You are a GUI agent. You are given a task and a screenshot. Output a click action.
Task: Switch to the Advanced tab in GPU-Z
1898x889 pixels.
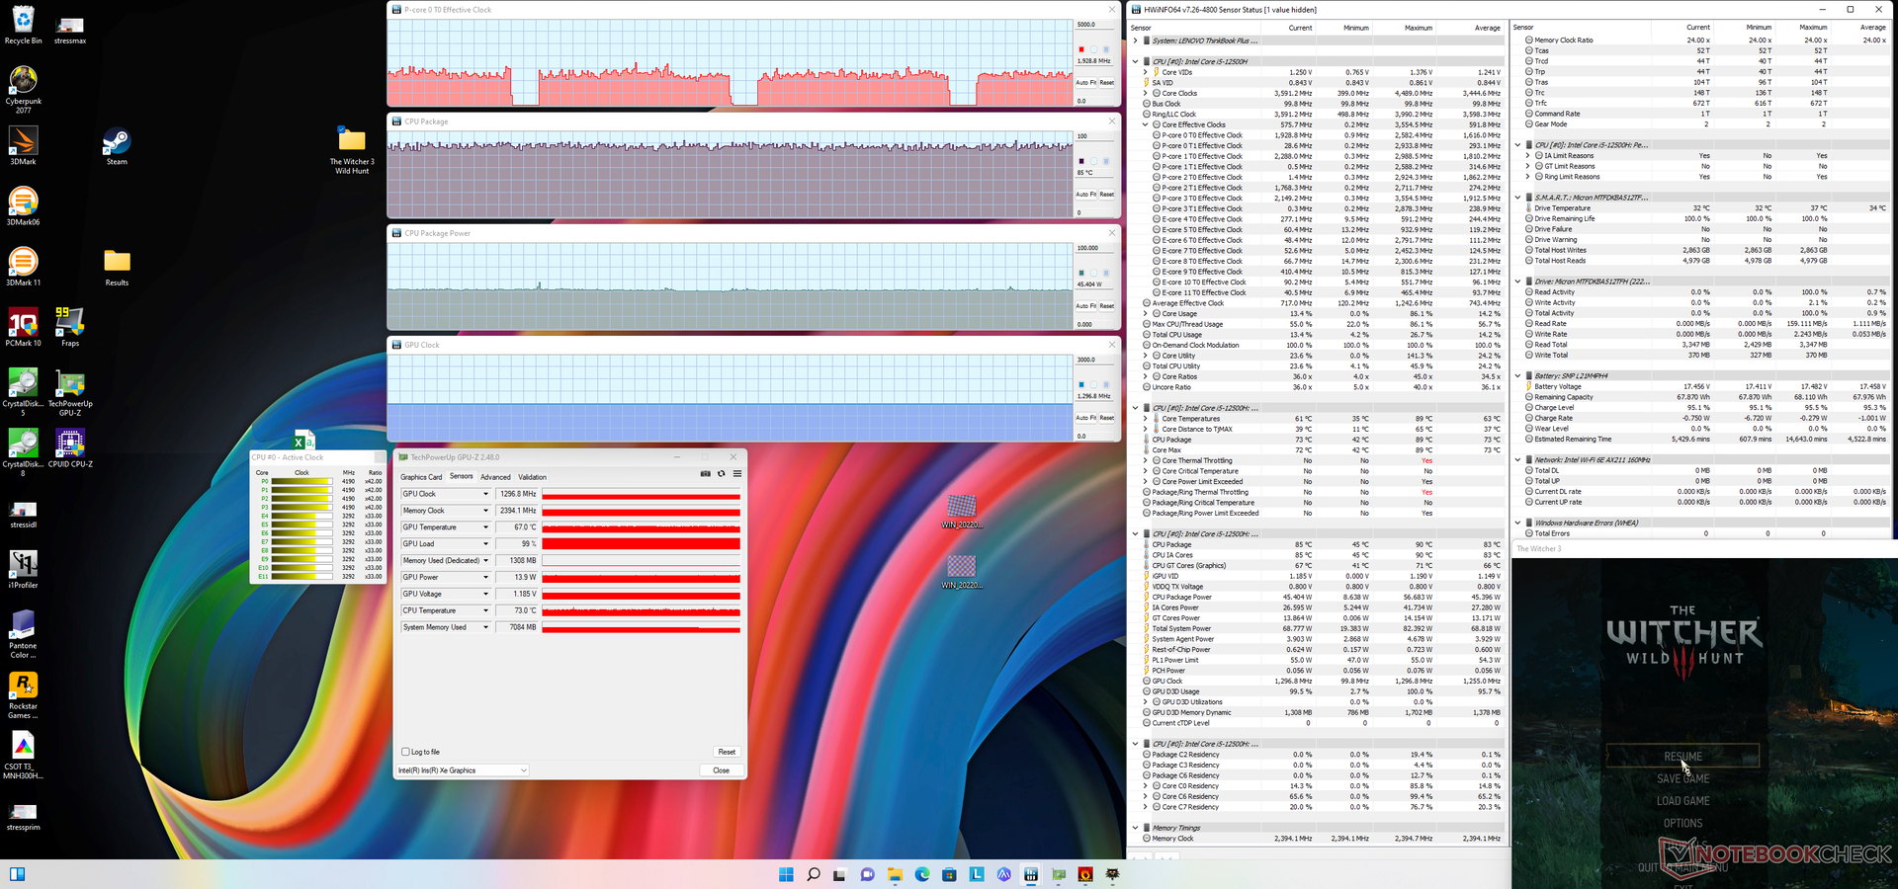(x=495, y=477)
